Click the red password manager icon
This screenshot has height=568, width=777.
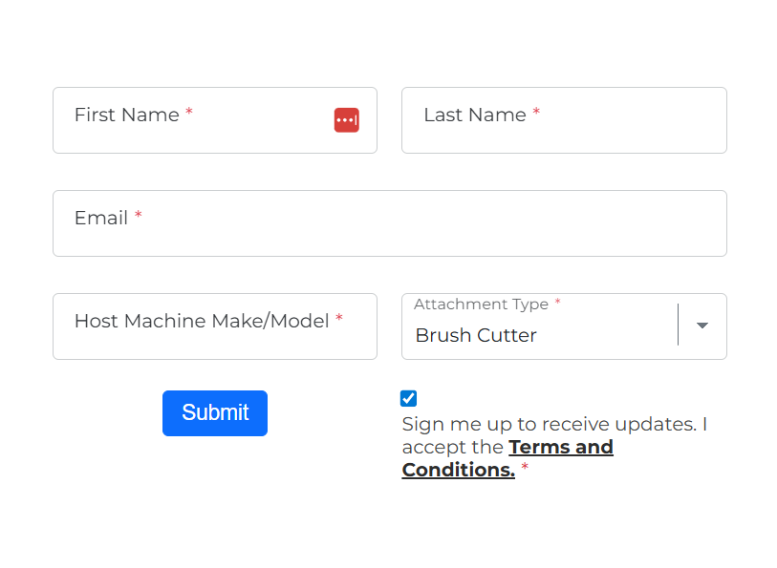(346, 120)
